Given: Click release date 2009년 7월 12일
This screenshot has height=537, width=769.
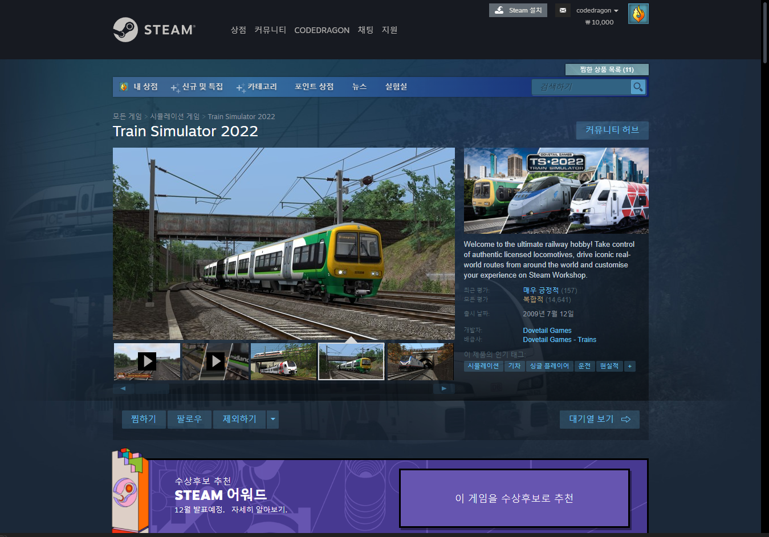Looking at the screenshot, I should pyautogui.click(x=548, y=314).
